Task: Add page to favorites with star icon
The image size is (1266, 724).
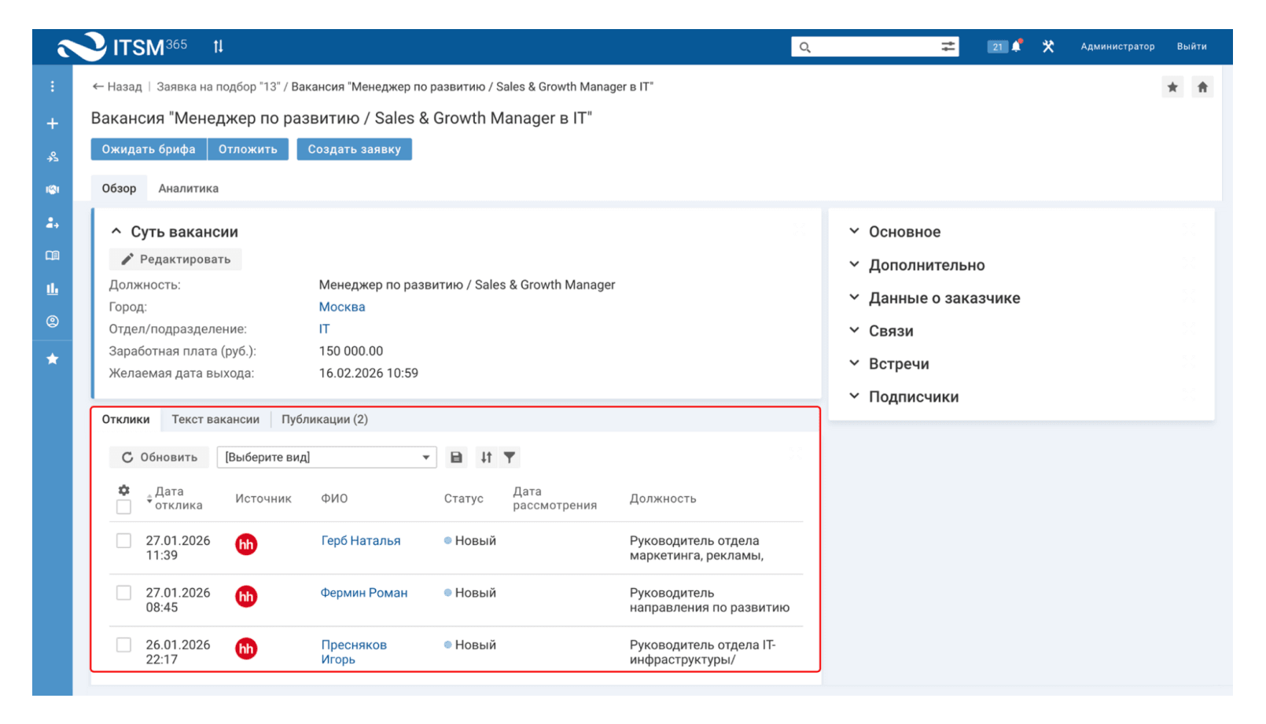Action: [1172, 87]
